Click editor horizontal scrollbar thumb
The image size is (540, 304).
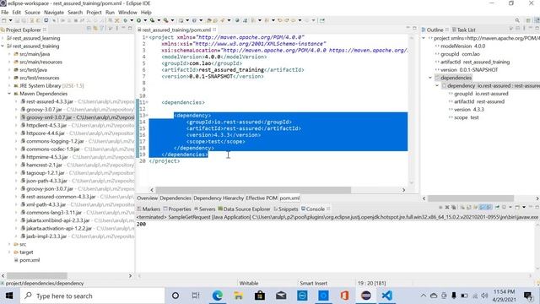point(253,190)
